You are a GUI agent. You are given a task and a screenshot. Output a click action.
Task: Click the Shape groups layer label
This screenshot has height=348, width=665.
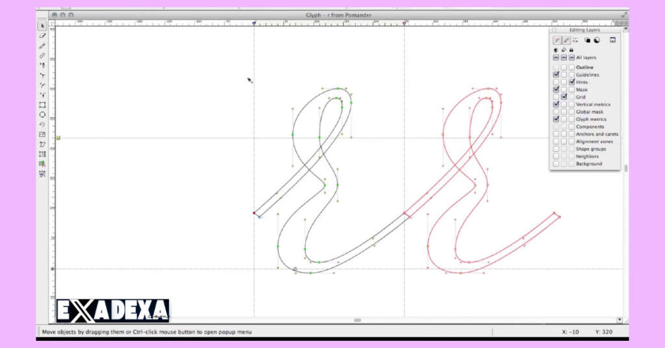click(591, 149)
